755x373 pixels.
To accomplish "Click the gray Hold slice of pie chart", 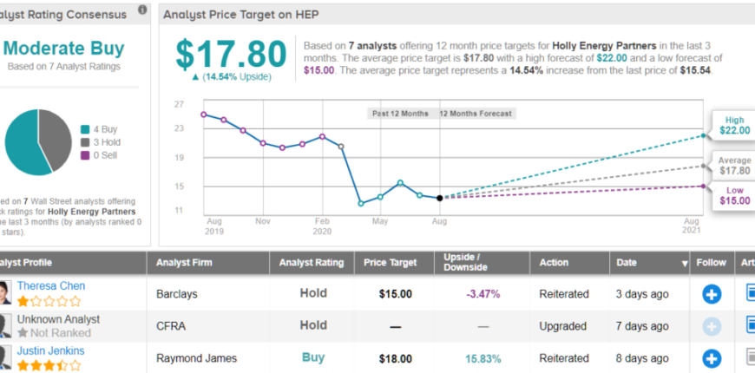I will point(56,137).
